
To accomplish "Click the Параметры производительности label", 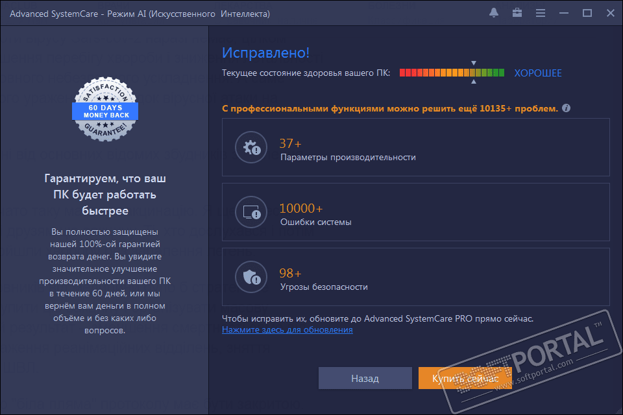I will click(348, 158).
